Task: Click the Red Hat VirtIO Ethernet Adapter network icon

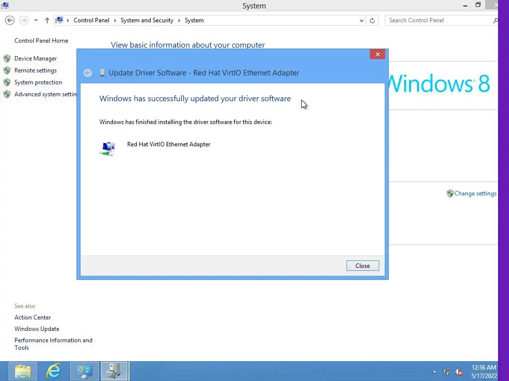Action: click(108, 149)
